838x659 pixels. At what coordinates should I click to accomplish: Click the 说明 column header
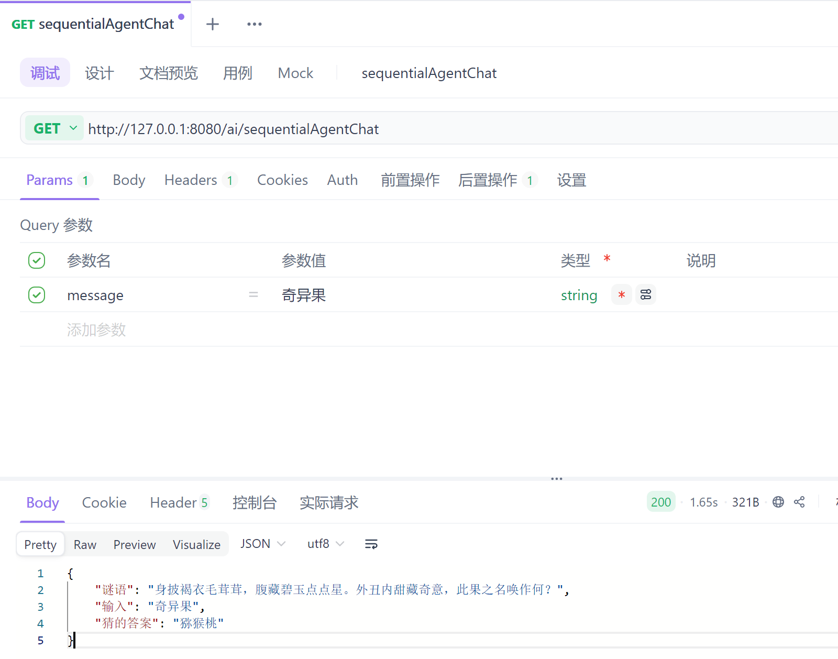click(701, 260)
